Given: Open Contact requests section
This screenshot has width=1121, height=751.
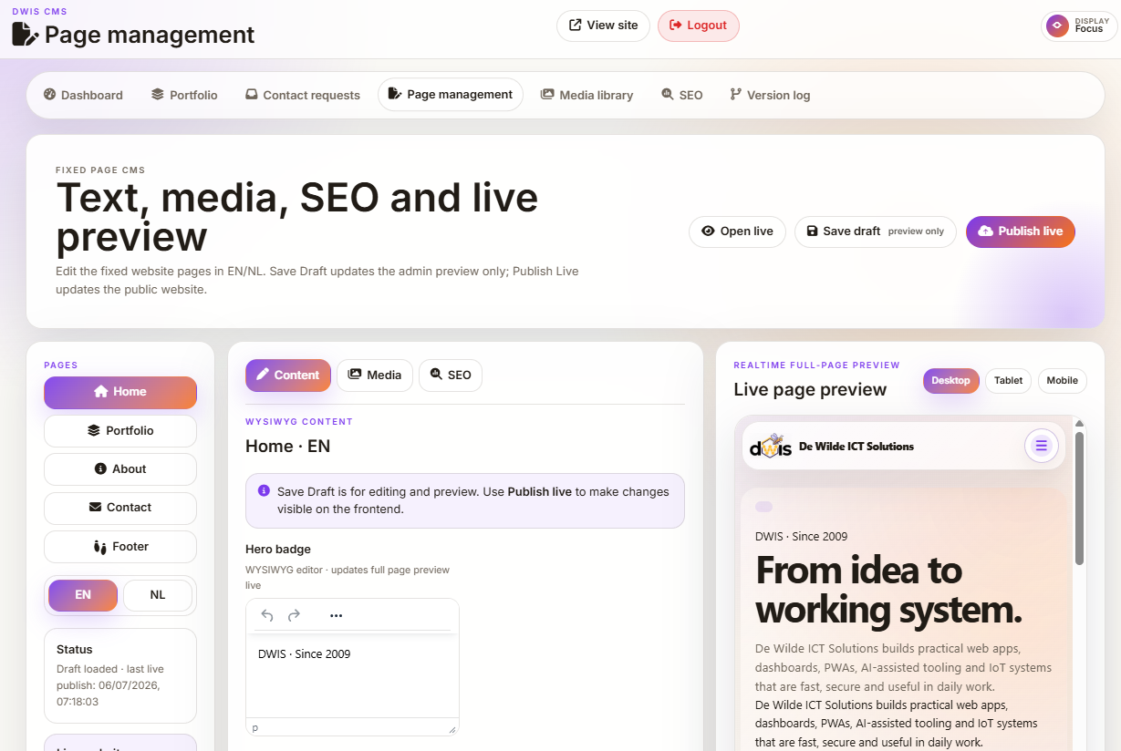Looking at the screenshot, I should click(x=303, y=95).
